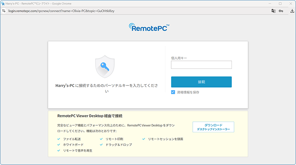
Task: Focus the 個人用キー input field
Action: click(x=201, y=65)
